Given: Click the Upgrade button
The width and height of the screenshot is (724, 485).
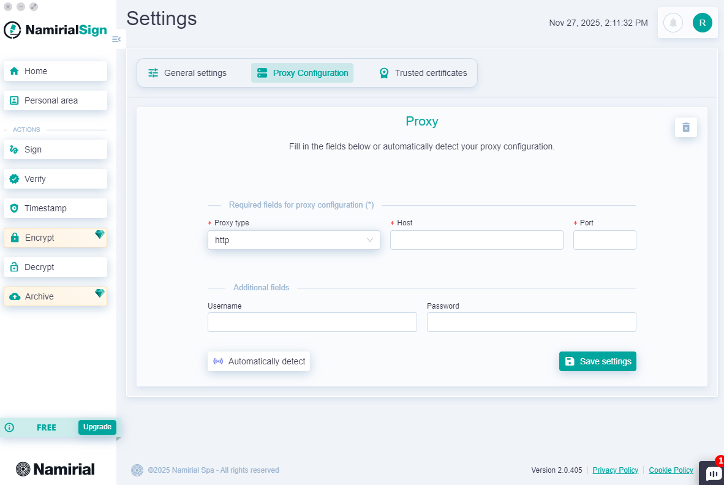Looking at the screenshot, I should 97,427.
